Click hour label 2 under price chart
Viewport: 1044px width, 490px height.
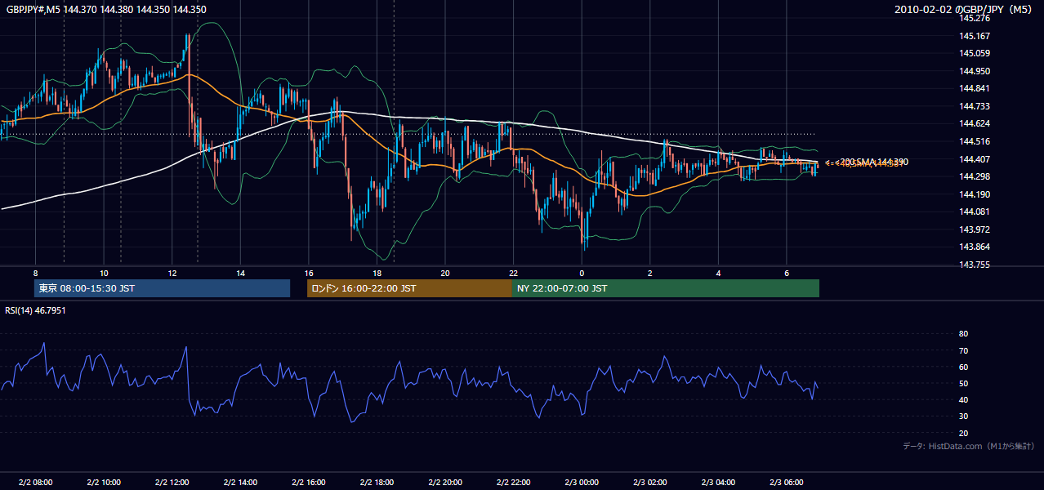649,273
